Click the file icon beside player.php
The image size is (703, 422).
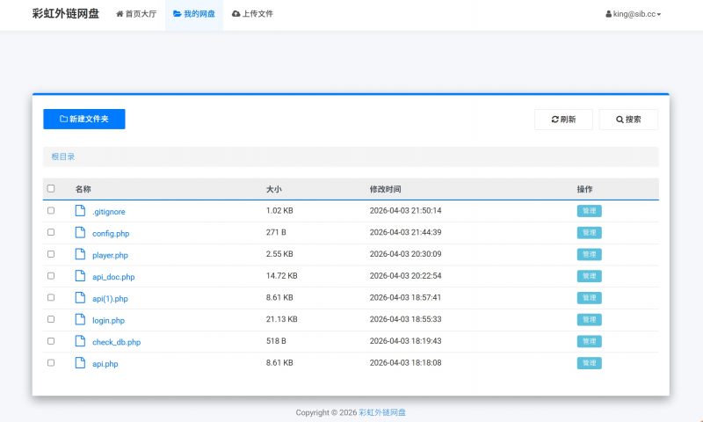pos(80,255)
